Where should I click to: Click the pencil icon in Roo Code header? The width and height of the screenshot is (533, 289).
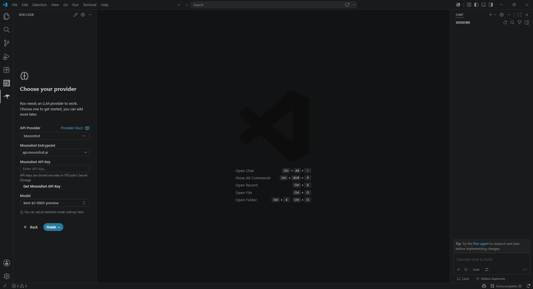click(76, 15)
